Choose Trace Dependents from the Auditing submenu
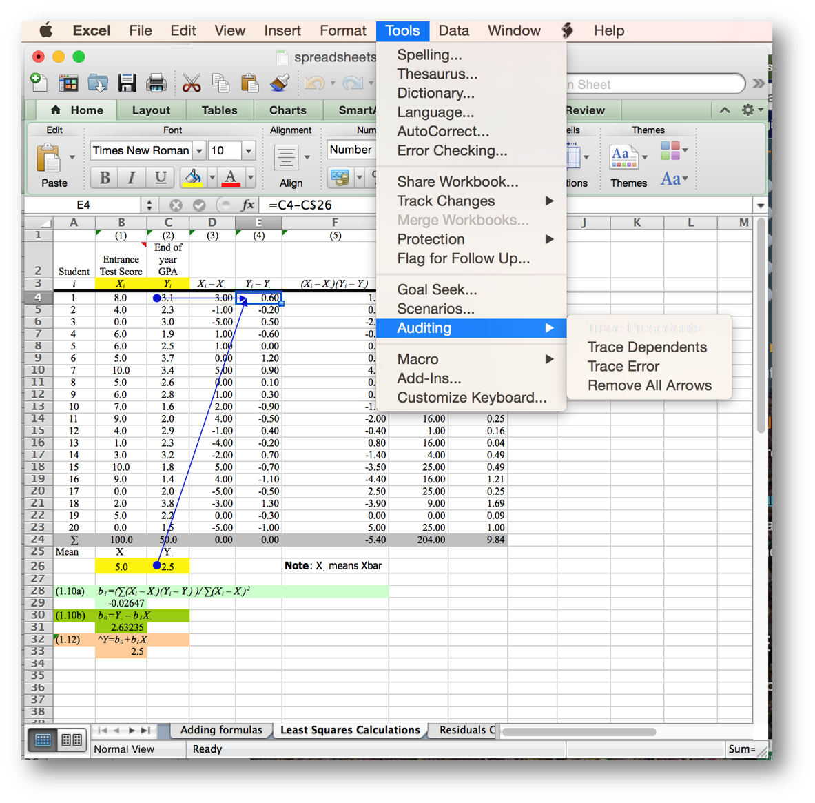Image resolution: width=815 pixels, height=803 pixels. point(646,347)
